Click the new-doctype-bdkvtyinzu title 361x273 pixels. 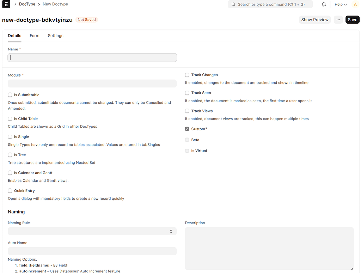point(37,20)
